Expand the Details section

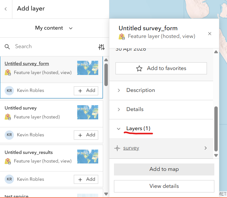161,109
